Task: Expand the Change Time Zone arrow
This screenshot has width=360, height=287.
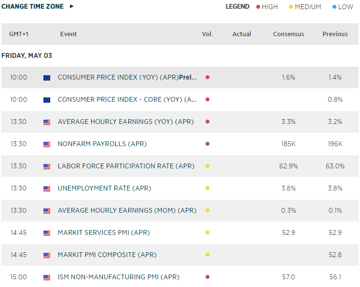Action: [x=72, y=6]
